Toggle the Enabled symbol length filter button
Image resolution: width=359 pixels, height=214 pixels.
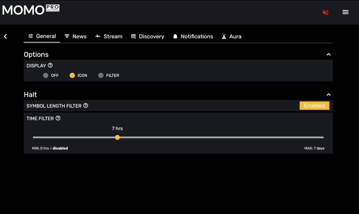(x=314, y=106)
